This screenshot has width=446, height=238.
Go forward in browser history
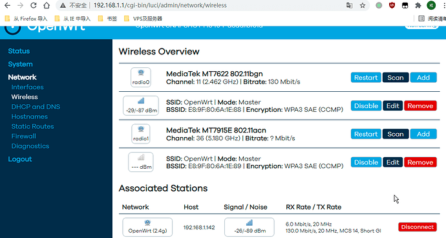coord(20,5)
